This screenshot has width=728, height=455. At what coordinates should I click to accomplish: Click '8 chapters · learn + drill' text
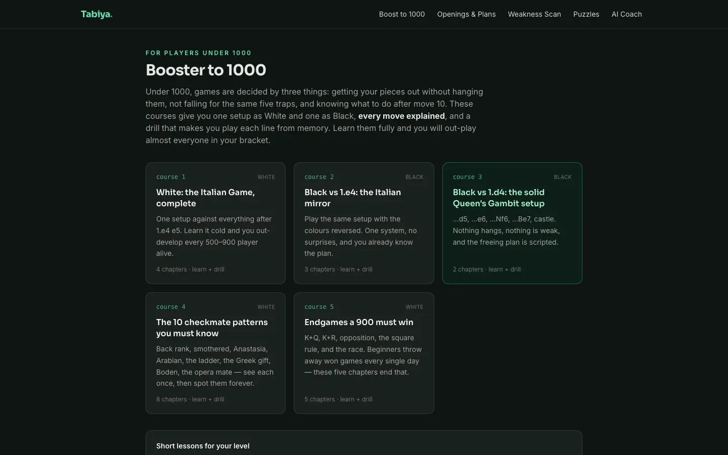tap(190, 399)
